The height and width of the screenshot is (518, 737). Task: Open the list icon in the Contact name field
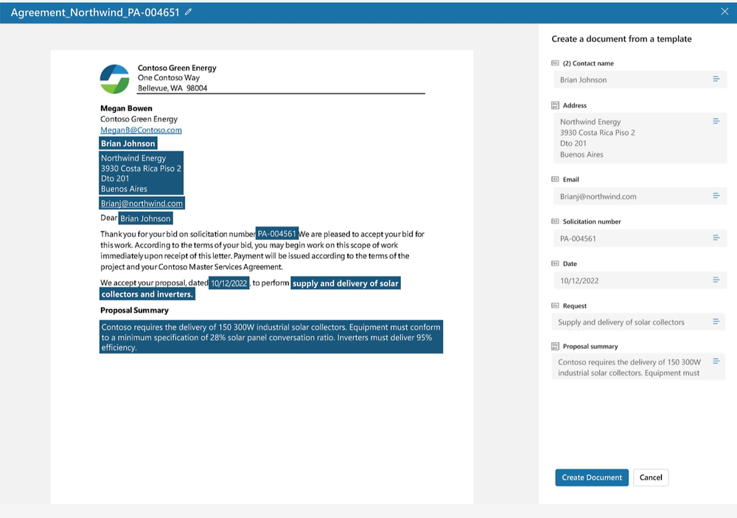point(716,79)
